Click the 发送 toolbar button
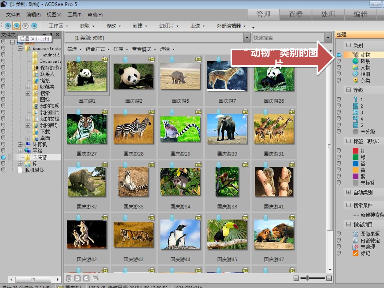384x288 pixels. (x=198, y=26)
